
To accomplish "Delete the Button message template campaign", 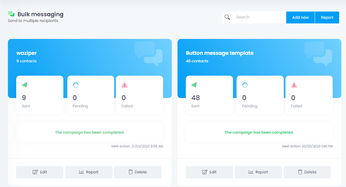I will [307, 172].
